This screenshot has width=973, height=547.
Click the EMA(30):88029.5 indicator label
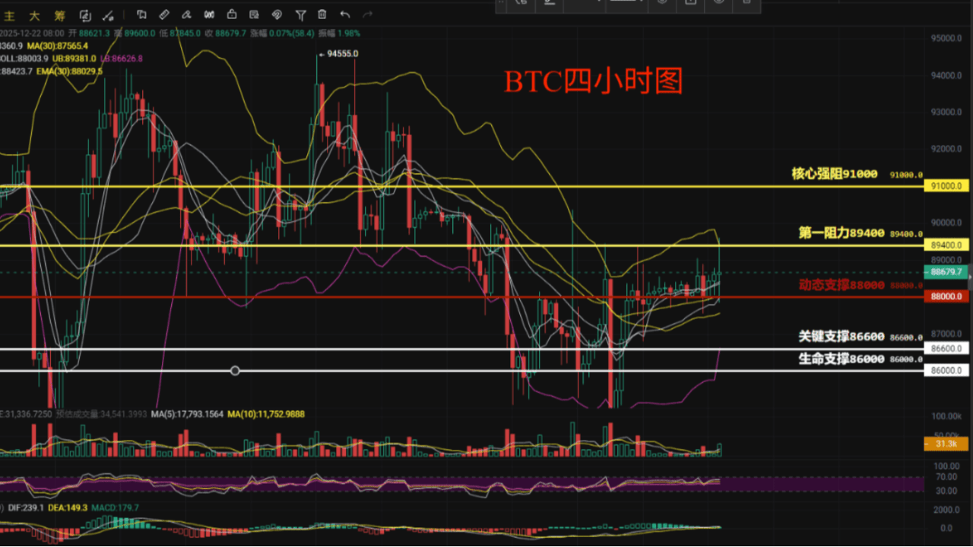pyautogui.click(x=69, y=71)
